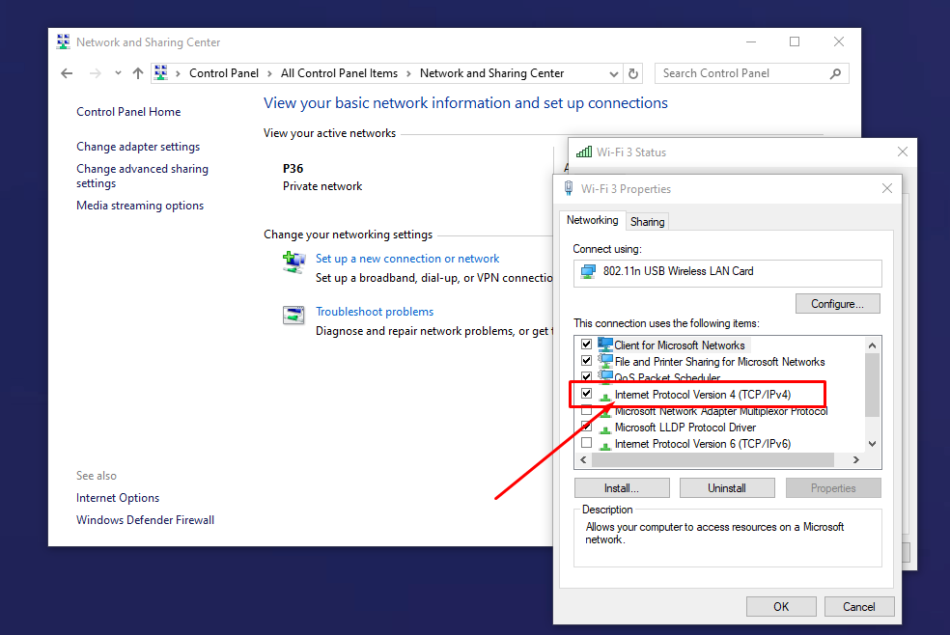
Task: Open Control Panel breadcrumb
Action: coord(224,73)
